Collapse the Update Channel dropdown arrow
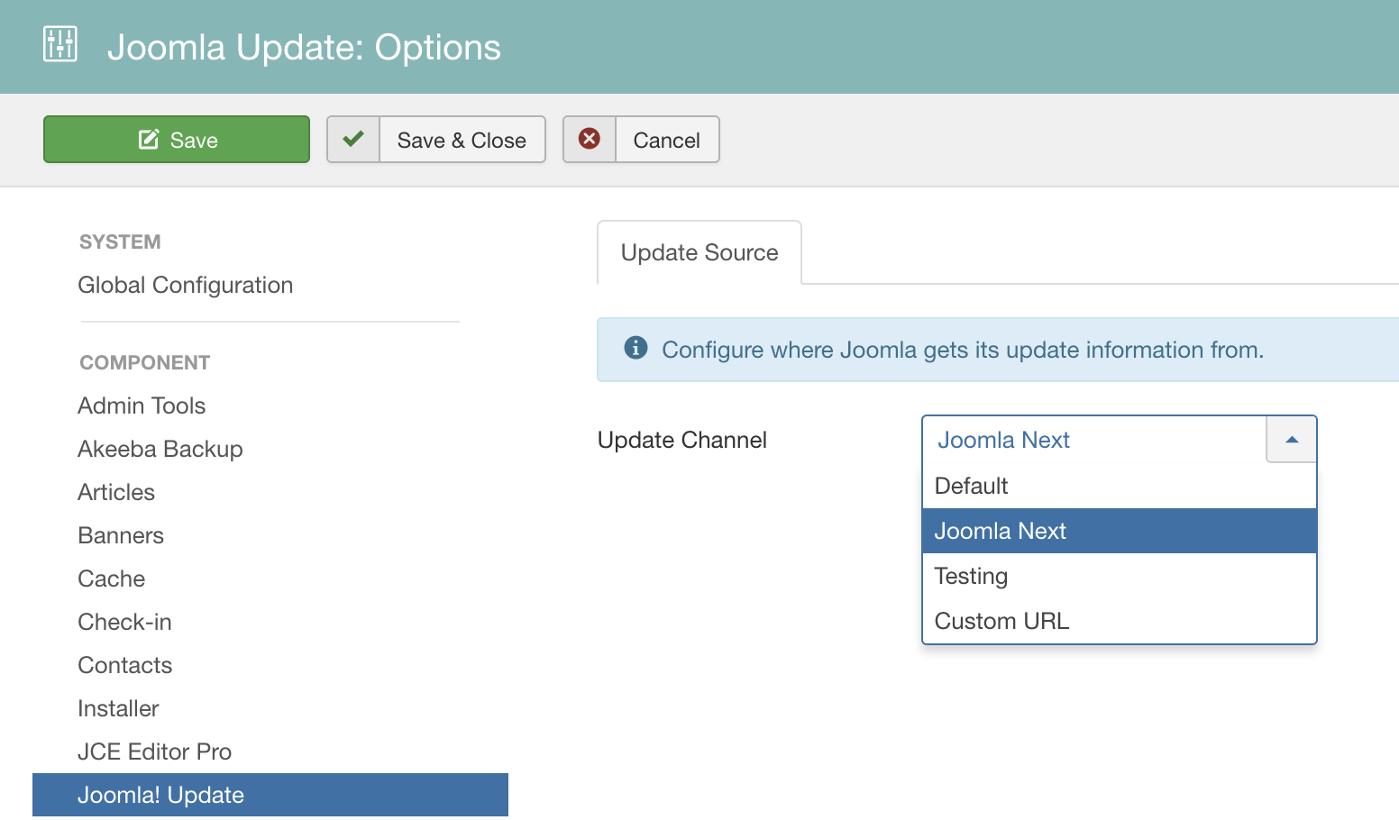The height and width of the screenshot is (820, 1399). click(x=1292, y=440)
